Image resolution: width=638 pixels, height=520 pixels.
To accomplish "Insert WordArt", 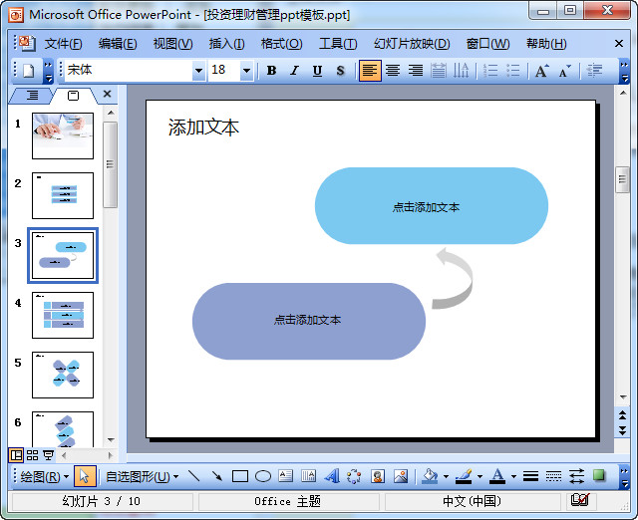I will (332, 476).
